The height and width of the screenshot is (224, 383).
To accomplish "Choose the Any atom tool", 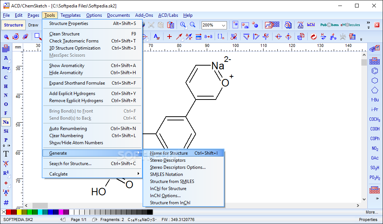I will point(6,68).
